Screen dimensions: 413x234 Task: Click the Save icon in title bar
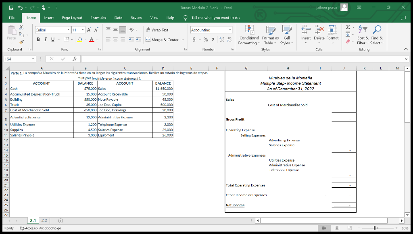(10, 8)
